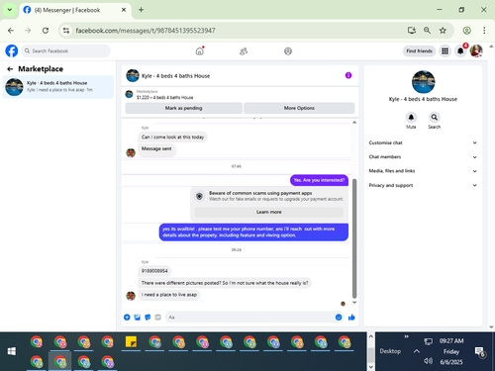Open the Friends icon in top navigation
Screen dimensions: 495x371
click(x=244, y=51)
